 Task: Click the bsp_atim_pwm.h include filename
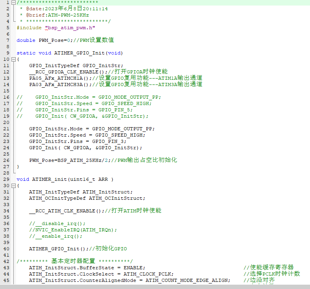click(x=70, y=28)
